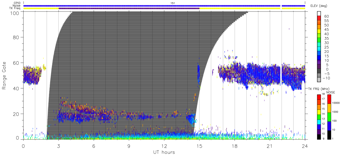Screen dimensions: 343x158
Task: Click the 'CPID' label at top left
Action: click(17, 3)
